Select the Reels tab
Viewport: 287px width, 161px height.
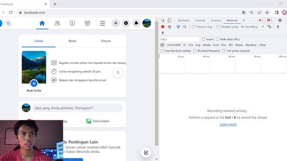[72, 41]
